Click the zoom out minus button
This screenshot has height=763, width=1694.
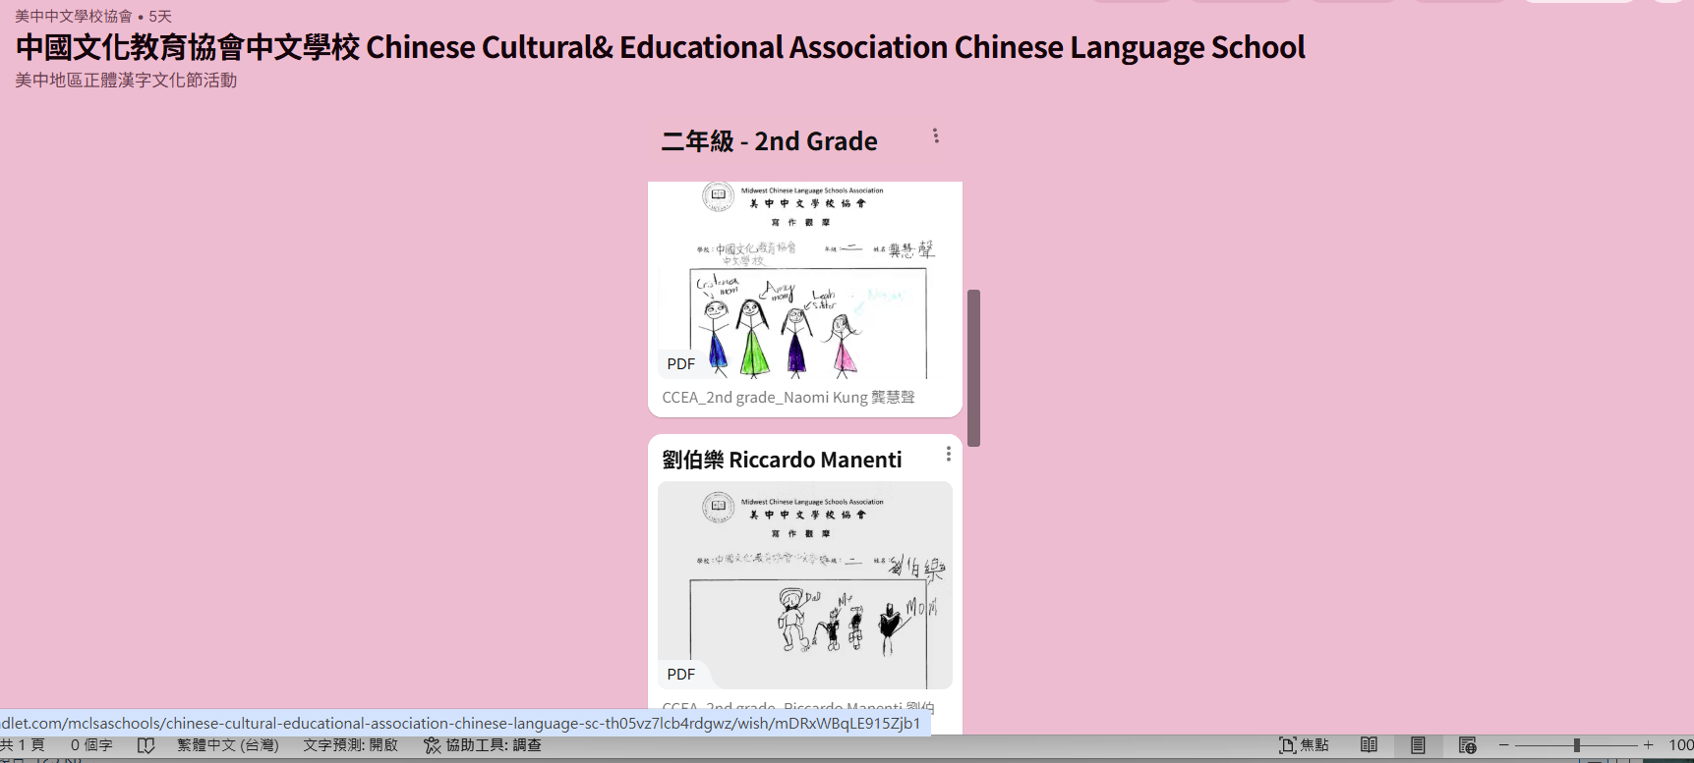[x=1503, y=745]
